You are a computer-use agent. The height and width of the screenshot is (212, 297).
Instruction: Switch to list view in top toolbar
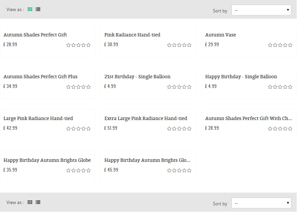coord(38,9)
